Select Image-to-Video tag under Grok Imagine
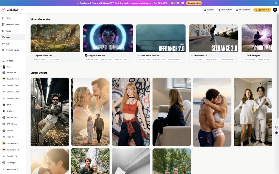The height and width of the screenshot is (174, 279). [264, 60]
